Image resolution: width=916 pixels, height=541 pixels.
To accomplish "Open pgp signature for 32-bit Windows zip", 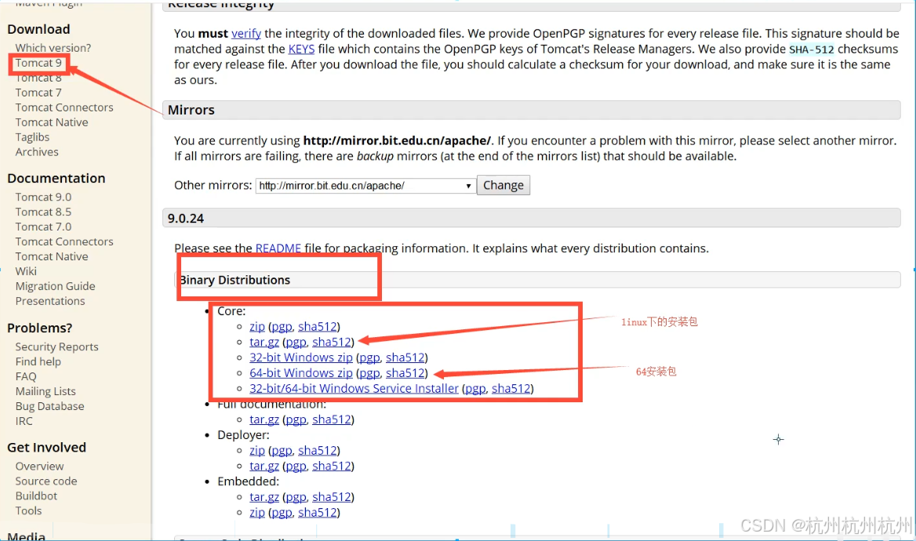I will click(x=369, y=358).
